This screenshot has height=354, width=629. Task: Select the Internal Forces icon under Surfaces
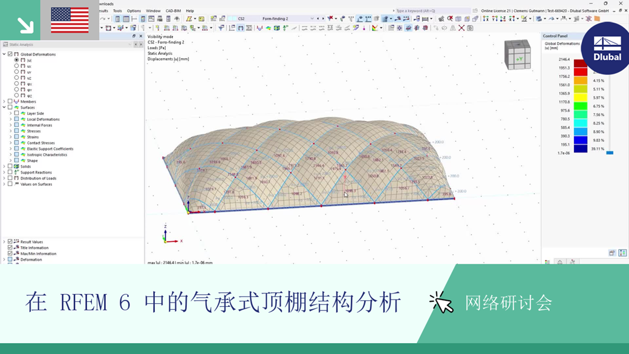(22, 125)
